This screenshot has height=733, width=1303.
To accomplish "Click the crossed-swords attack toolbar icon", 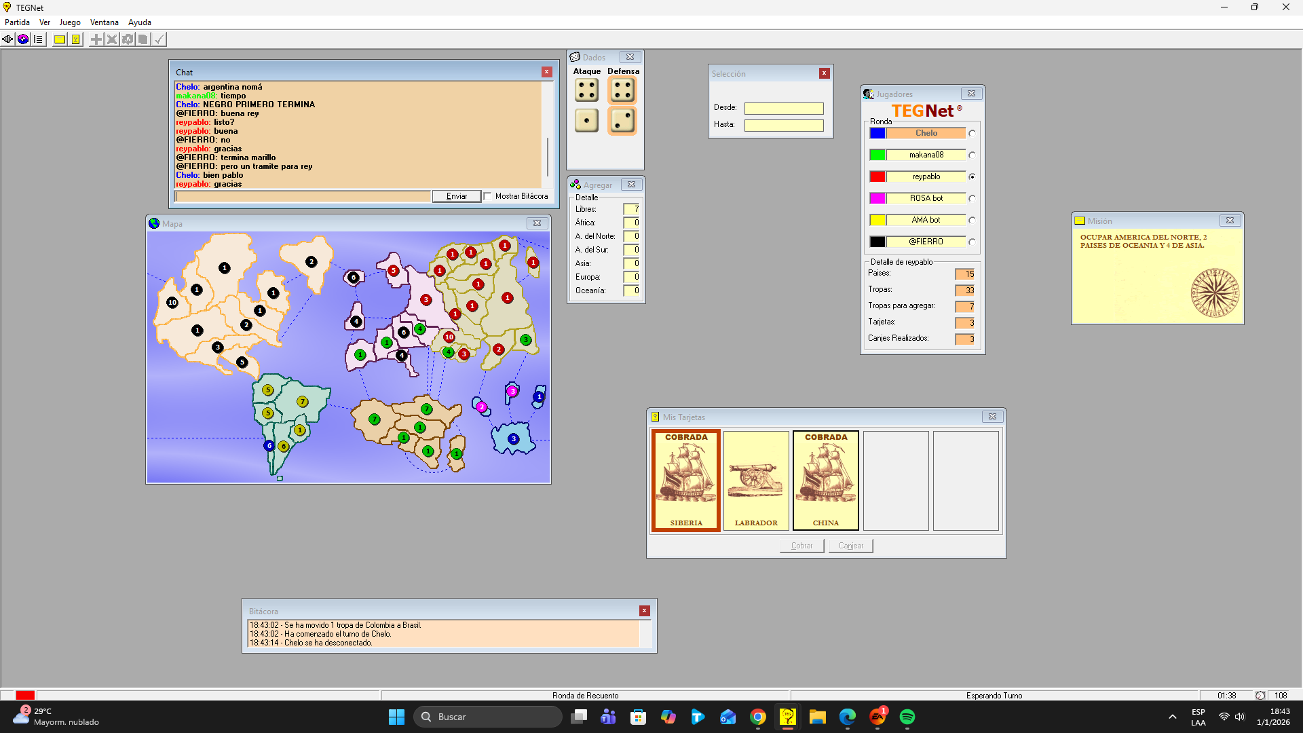I will [112, 39].
